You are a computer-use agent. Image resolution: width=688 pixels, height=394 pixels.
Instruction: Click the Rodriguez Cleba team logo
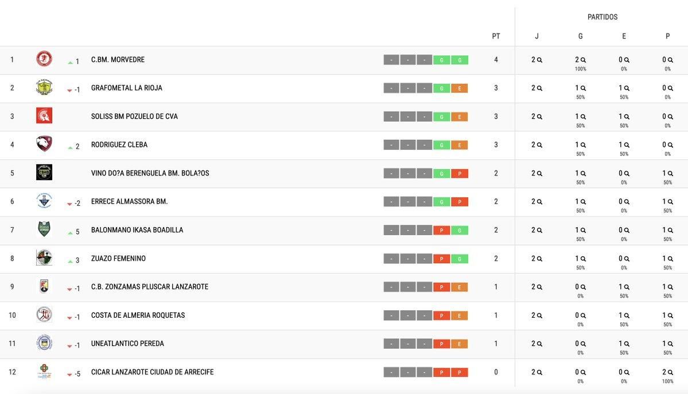(x=44, y=145)
